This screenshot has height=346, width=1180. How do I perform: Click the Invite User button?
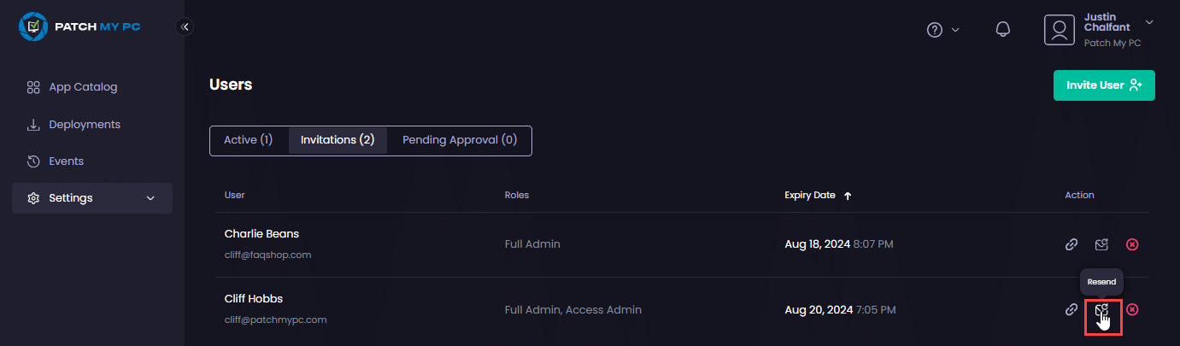1104,85
